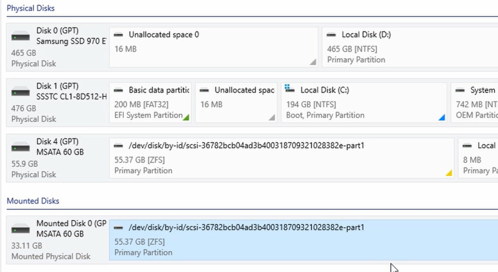
Task: Click the System partition icon on Disk 1
Action: (x=460, y=90)
